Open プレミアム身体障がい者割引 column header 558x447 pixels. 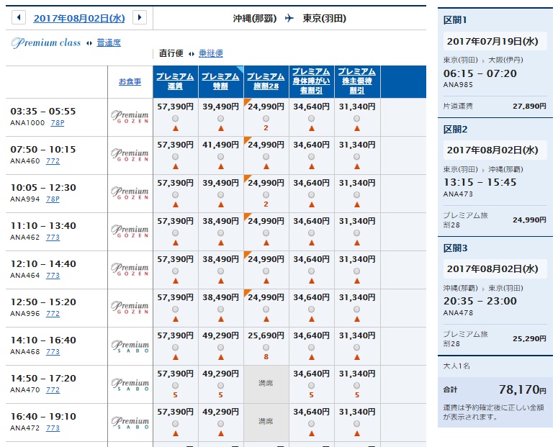pyautogui.click(x=311, y=81)
